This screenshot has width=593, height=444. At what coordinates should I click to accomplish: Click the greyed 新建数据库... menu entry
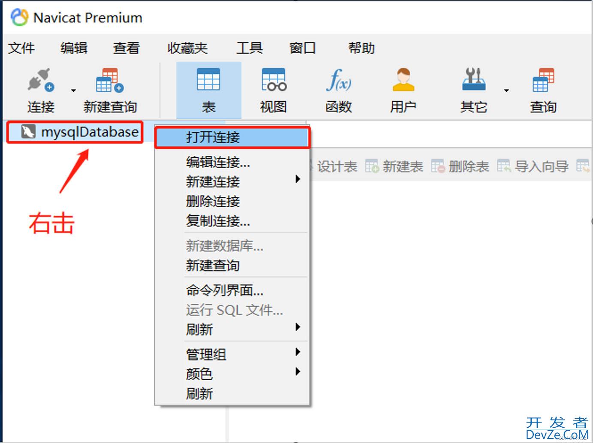232,246
